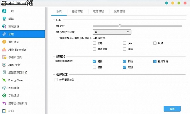Enable the 警告 buzzer checkbox
The image size is (190, 114).
[x=94, y=67]
